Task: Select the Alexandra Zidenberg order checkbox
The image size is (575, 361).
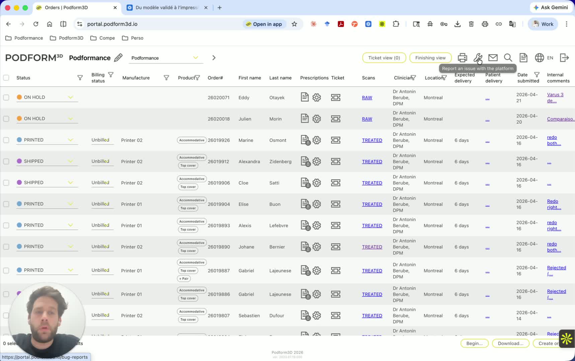Action: coord(6,161)
